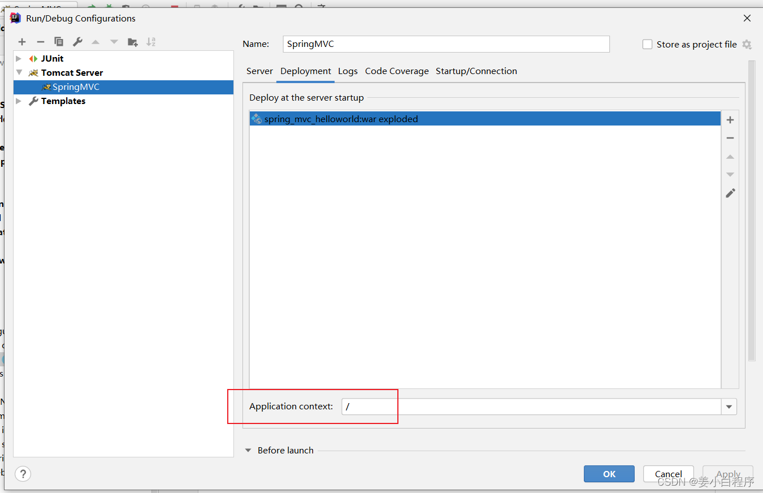
Task: Collapse the Before launch section
Action: [x=248, y=451]
